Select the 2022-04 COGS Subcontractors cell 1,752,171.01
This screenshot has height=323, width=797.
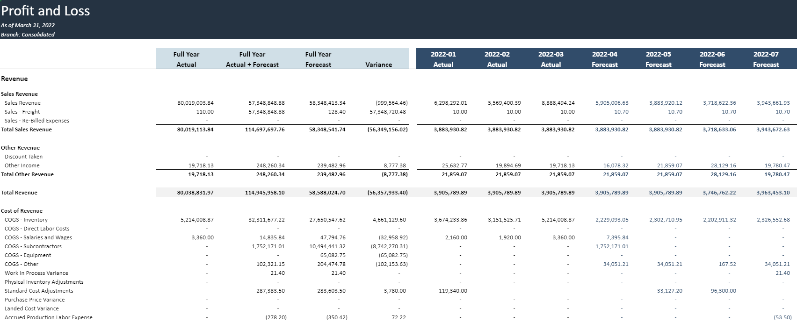[x=612, y=246]
